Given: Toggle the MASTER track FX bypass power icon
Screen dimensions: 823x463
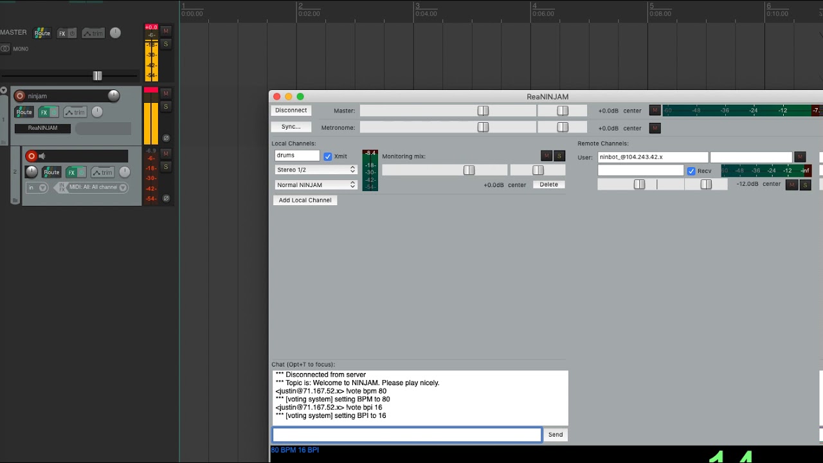Looking at the screenshot, I should (x=72, y=33).
